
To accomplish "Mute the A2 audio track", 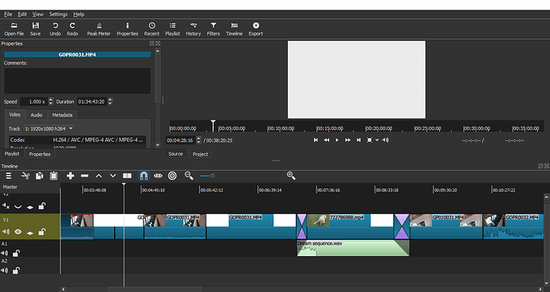I will (5, 270).
